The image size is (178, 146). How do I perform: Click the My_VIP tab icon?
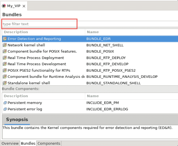pos(4,6)
